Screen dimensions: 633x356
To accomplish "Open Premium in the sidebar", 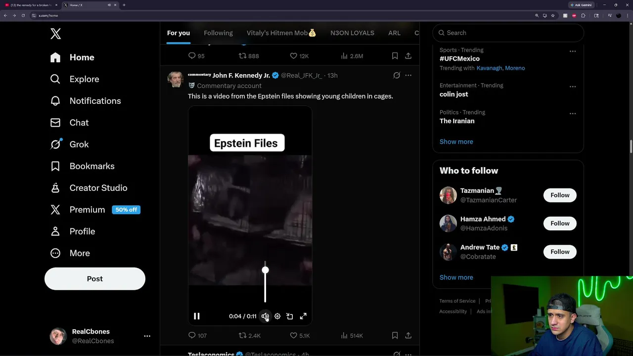I will coord(95,210).
